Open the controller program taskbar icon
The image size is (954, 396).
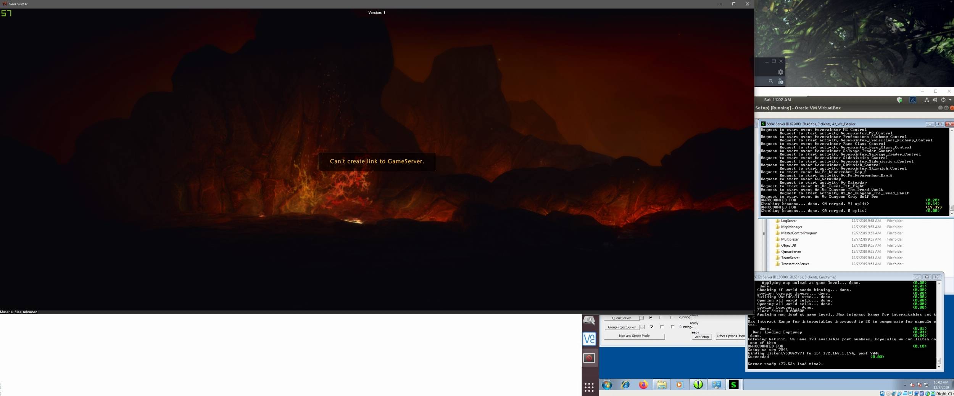(716, 385)
